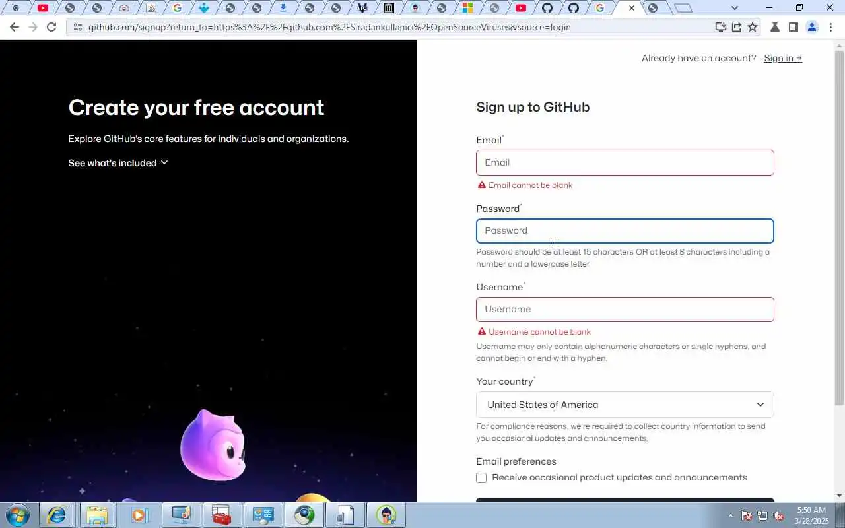The image size is (845, 528).
Task: Share this page using the share icon
Action: pyautogui.click(x=736, y=27)
